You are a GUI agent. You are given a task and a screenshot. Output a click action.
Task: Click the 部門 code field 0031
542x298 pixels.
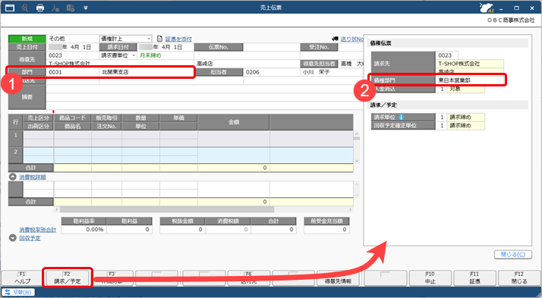73,72
